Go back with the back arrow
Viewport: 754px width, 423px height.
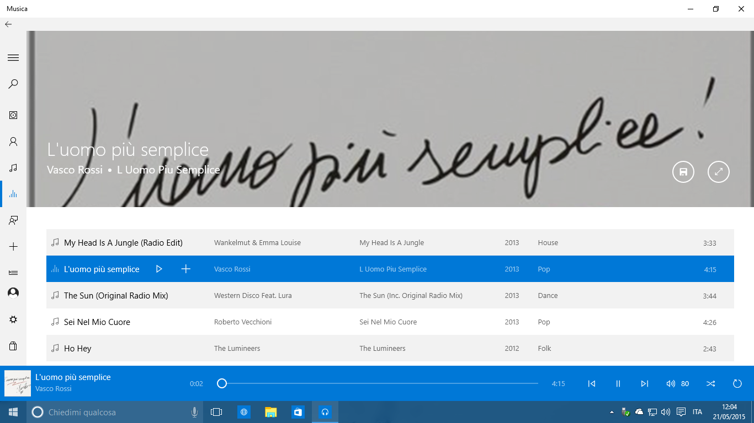click(8, 24)
